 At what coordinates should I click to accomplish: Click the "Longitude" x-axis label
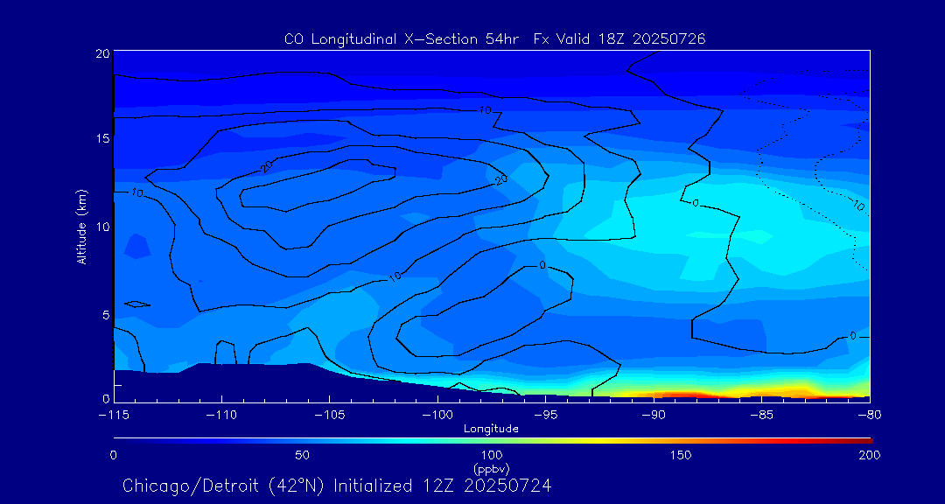tap(491, 429)
